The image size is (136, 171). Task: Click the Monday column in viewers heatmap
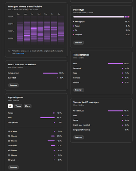(27, 30)
